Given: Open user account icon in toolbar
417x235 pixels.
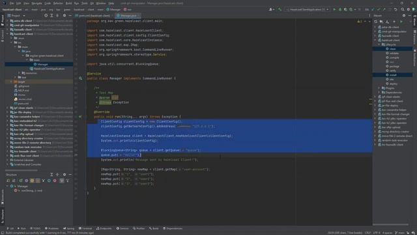Looking at the screenshot, I should click(271, 9).
